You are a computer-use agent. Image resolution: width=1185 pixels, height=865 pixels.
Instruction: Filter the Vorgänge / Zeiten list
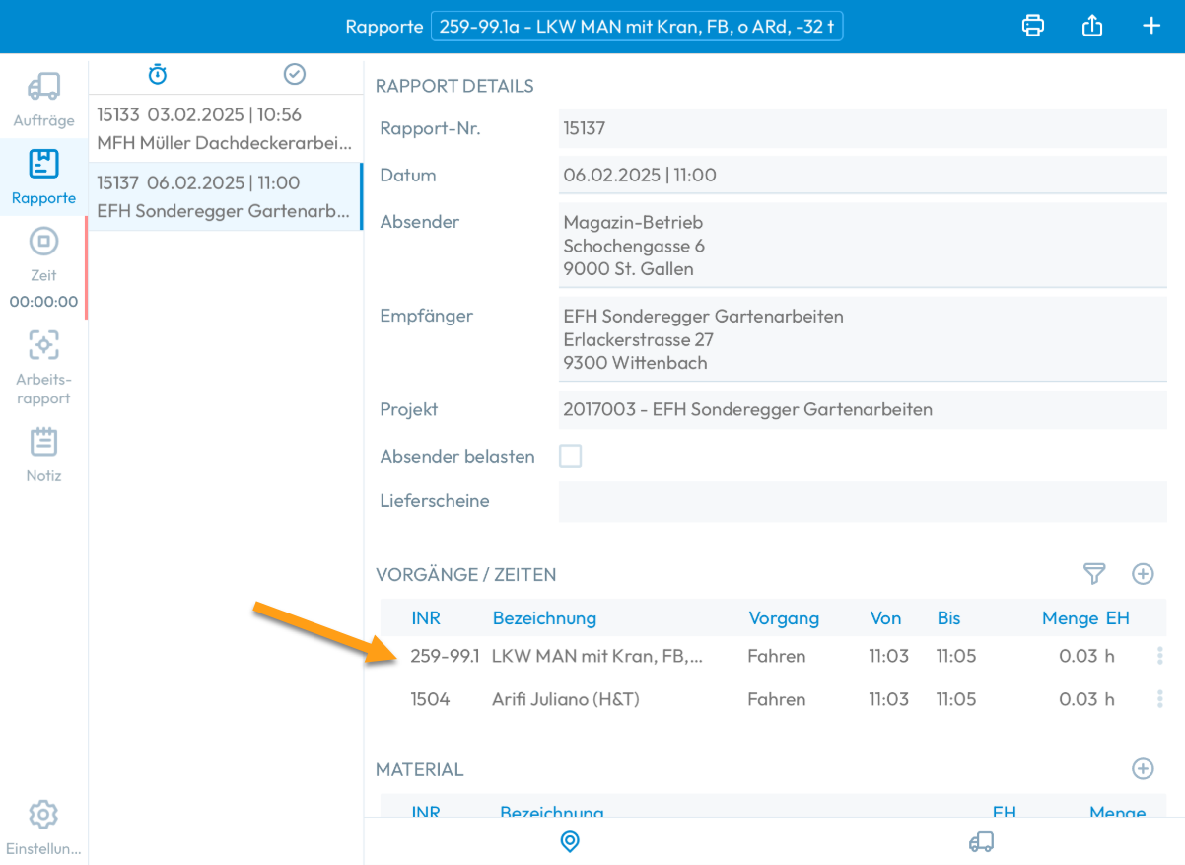point(1094,574)
